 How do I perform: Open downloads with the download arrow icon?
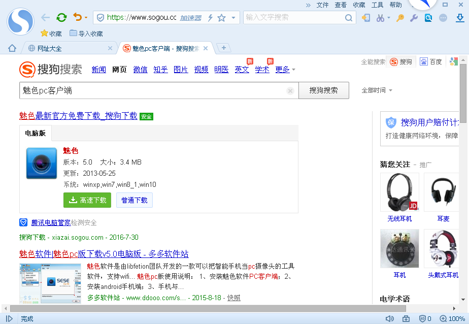coord(460,18)
